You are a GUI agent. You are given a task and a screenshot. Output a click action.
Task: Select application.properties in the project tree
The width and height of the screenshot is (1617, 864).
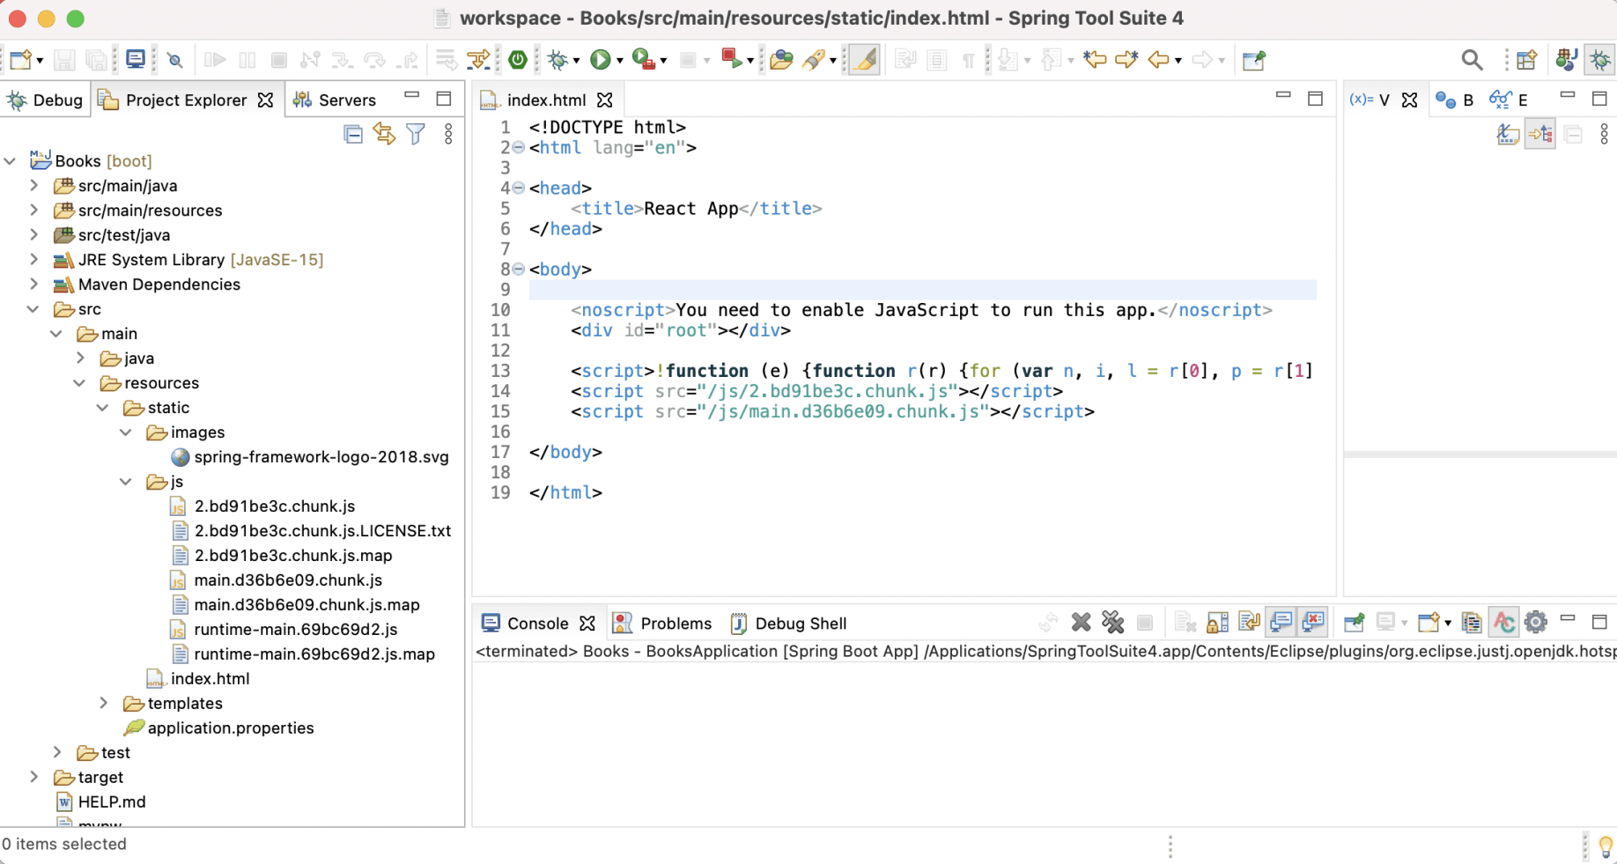pos(230,728)
